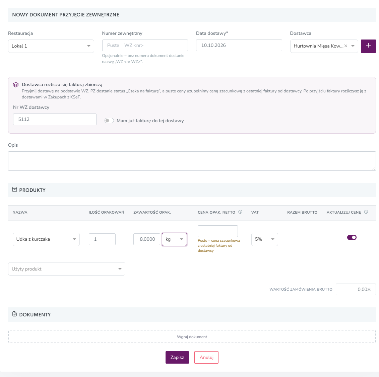379x377 pixels.
Task: Disable the Aktualizuj cenę toggle for Udka z kurczaka
Action: click(x=352, y=237)
